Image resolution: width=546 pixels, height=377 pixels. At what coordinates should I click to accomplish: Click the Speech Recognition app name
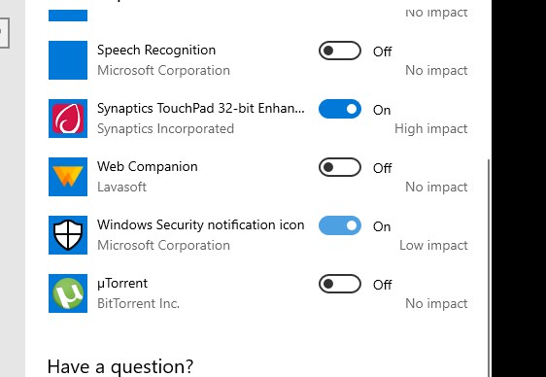[x=156, y=51]
